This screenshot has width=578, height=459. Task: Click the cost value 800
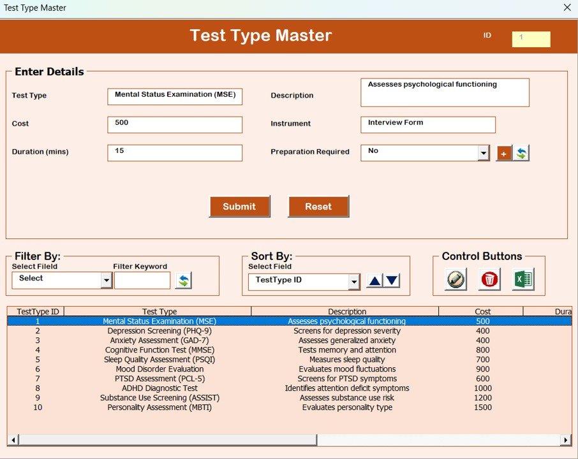(482, 350)
